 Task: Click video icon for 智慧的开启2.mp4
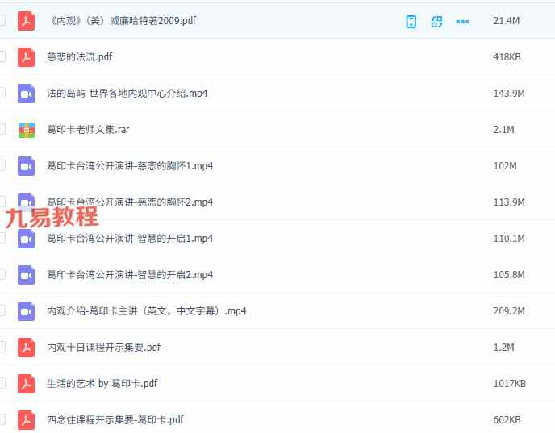(x=27, y=275)
